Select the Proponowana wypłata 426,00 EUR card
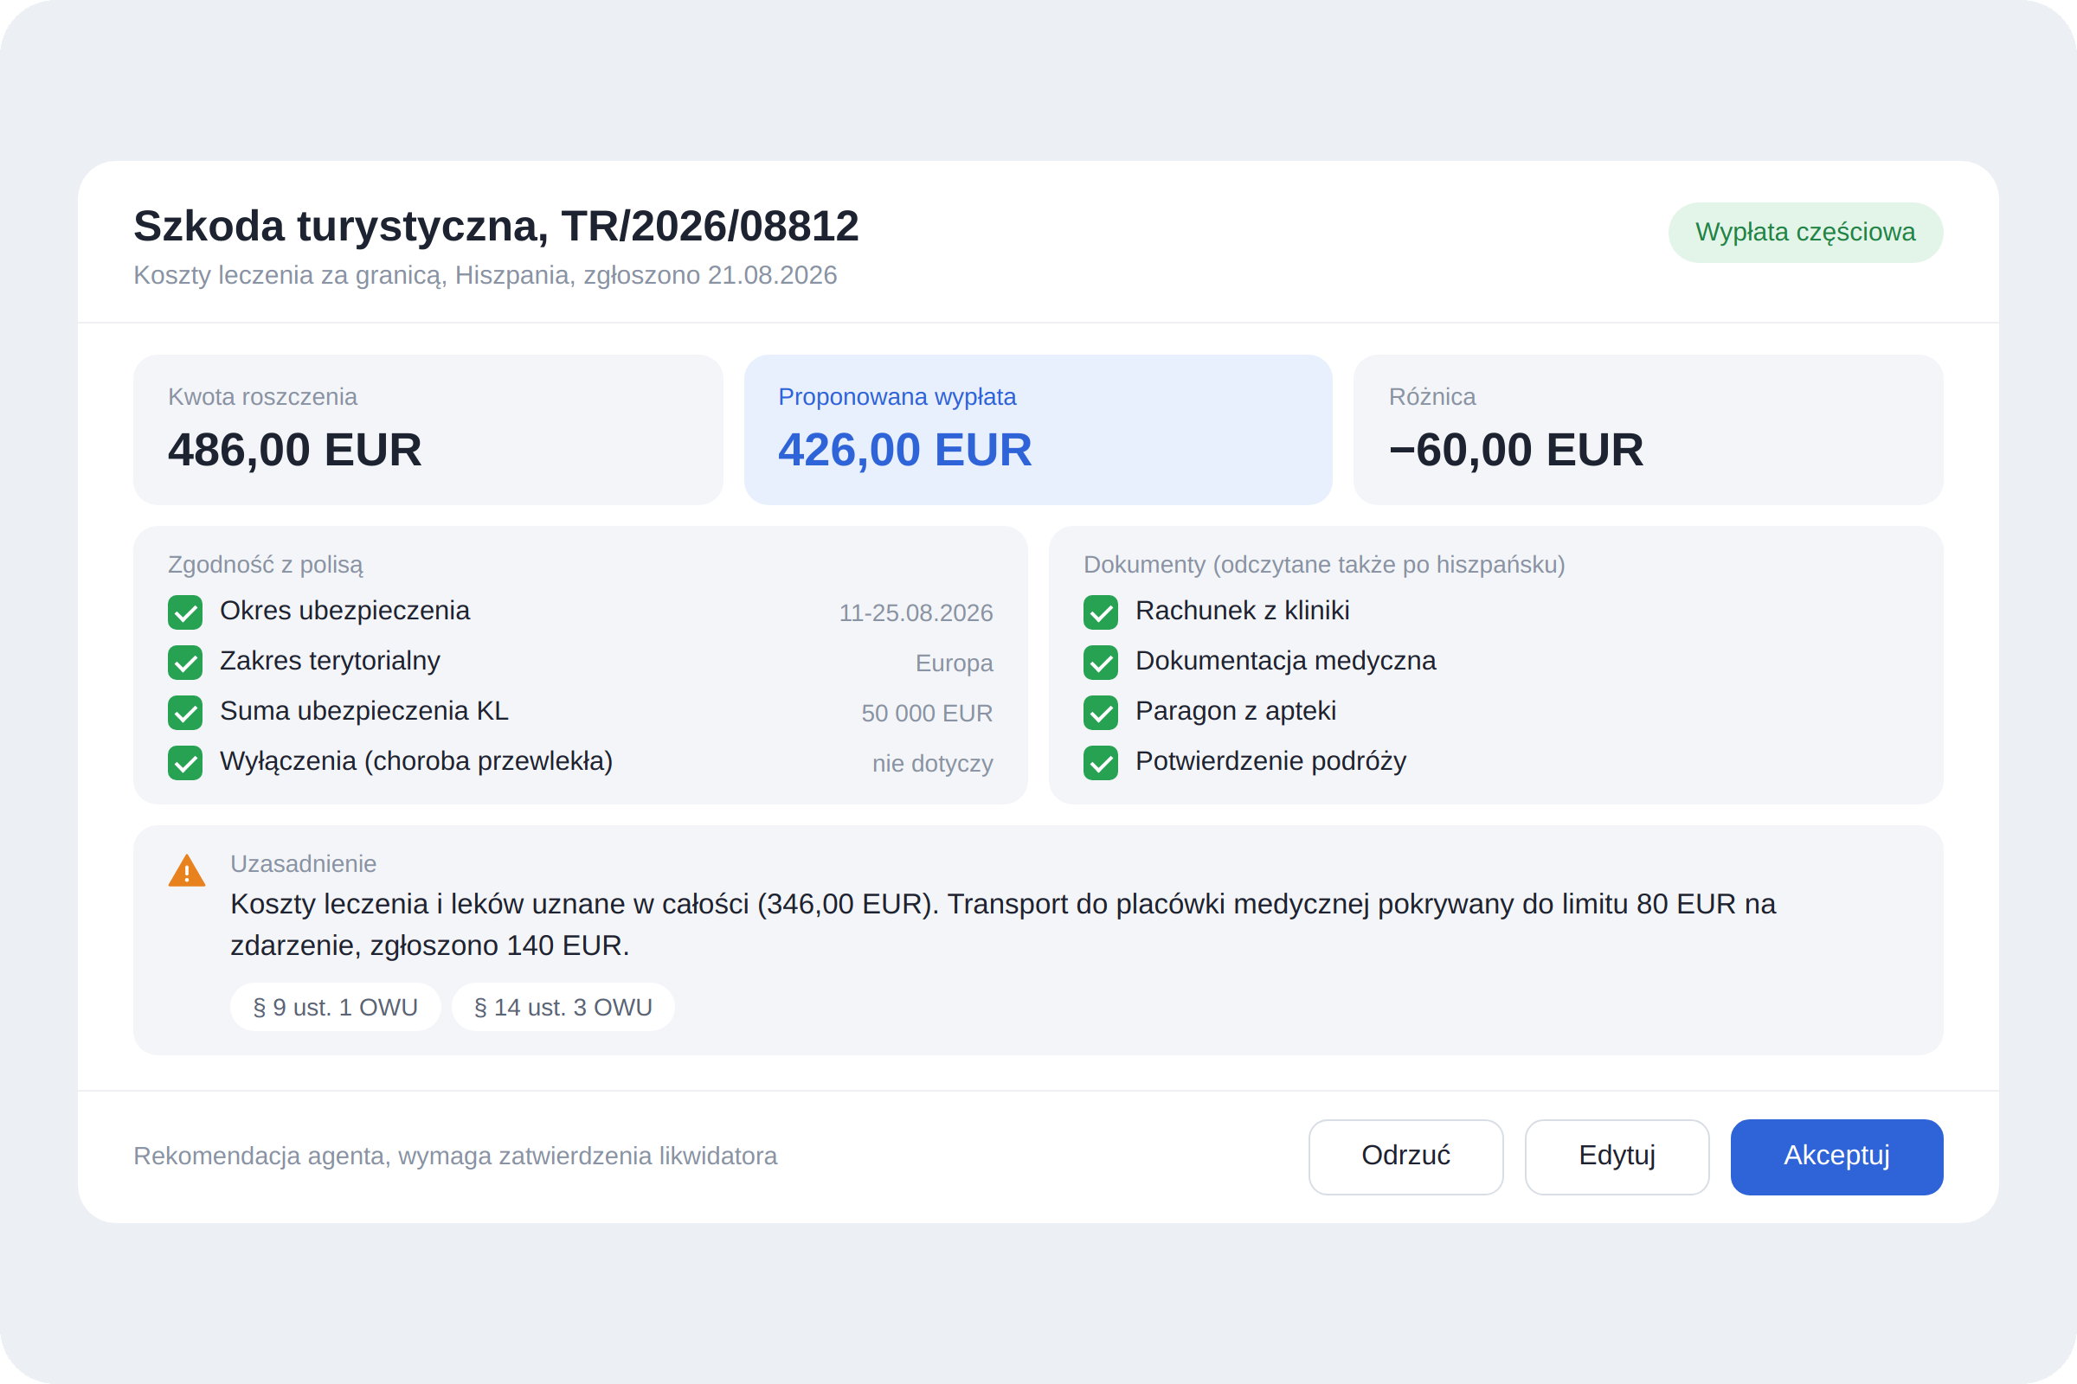 point(1038,430)
